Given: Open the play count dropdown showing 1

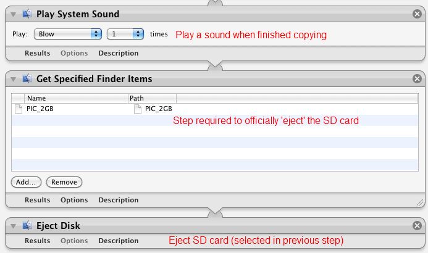Looking at the screenshot, I should 125,34.
